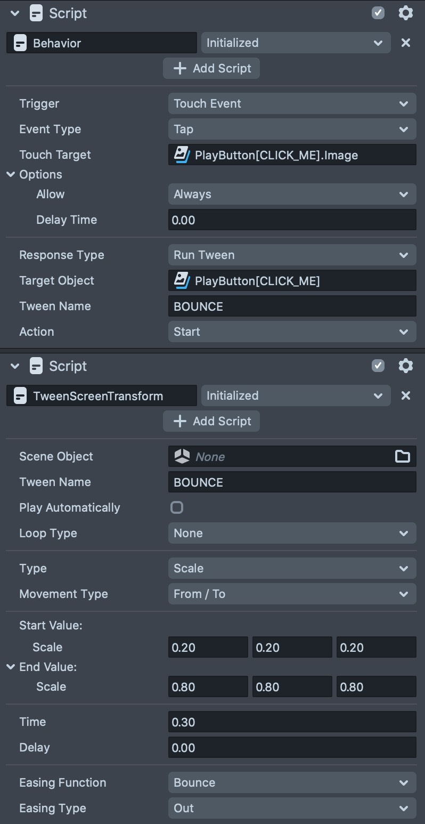Remove the TweenScreenTransform script with the X
Image resolution: width=425 pixels, height=824 pixels.
click(405, 395)
